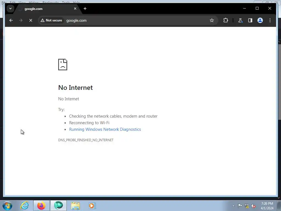Click Running Windows Network Diagnostics link
281x211 pixels.
[105, 129]
